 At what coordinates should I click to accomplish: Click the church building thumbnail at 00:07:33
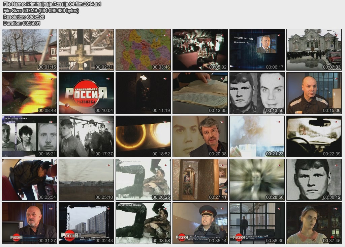(x=314, y=49)
